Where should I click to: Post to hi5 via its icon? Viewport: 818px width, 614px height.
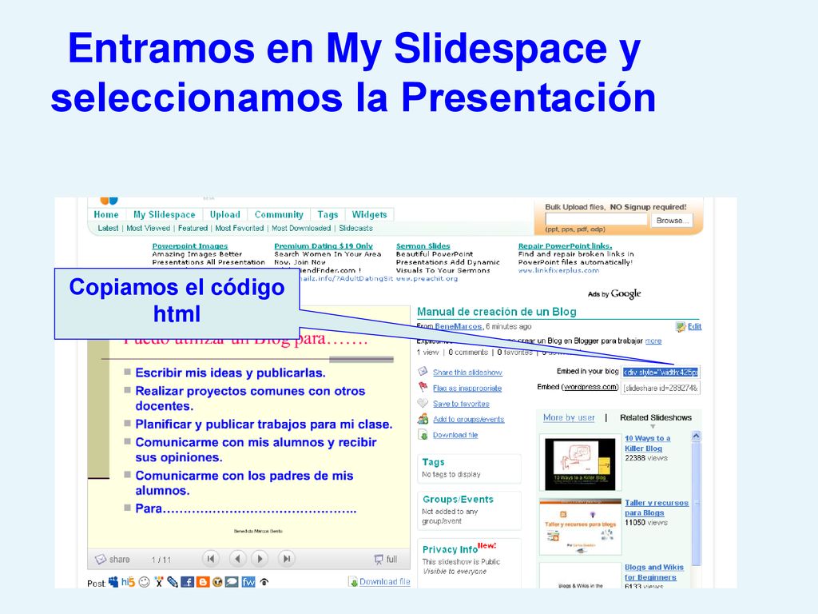128,582
